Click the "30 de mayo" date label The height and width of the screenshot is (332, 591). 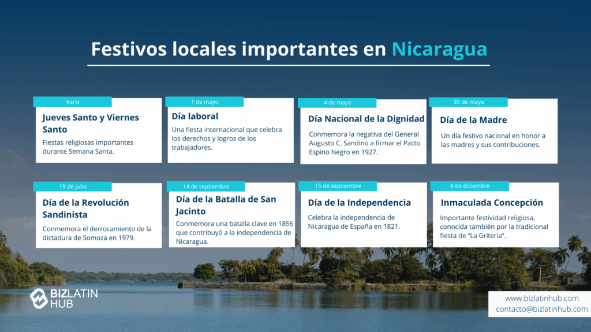click(469, 102)
